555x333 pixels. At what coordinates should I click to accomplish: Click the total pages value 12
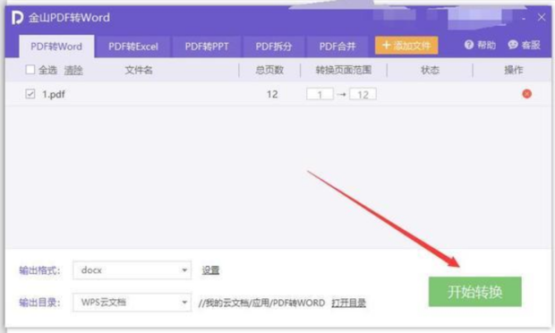coord(272,94)
